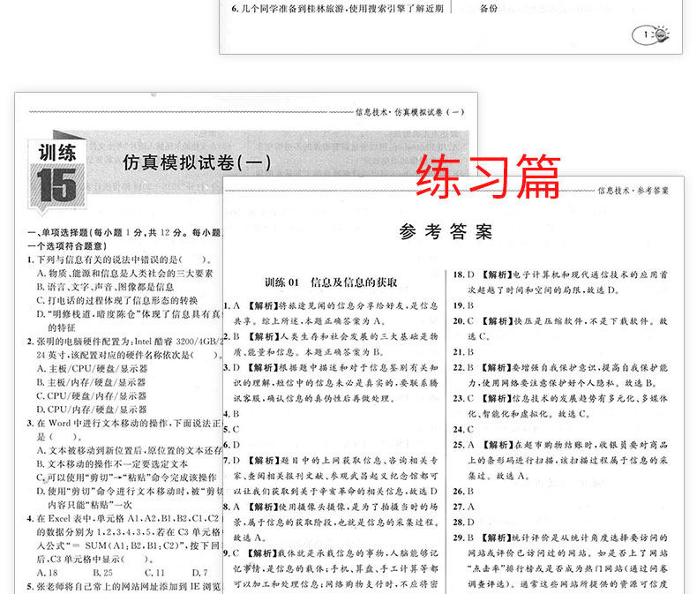
Task: Click answer 5. C in left column
Action: 231,430
